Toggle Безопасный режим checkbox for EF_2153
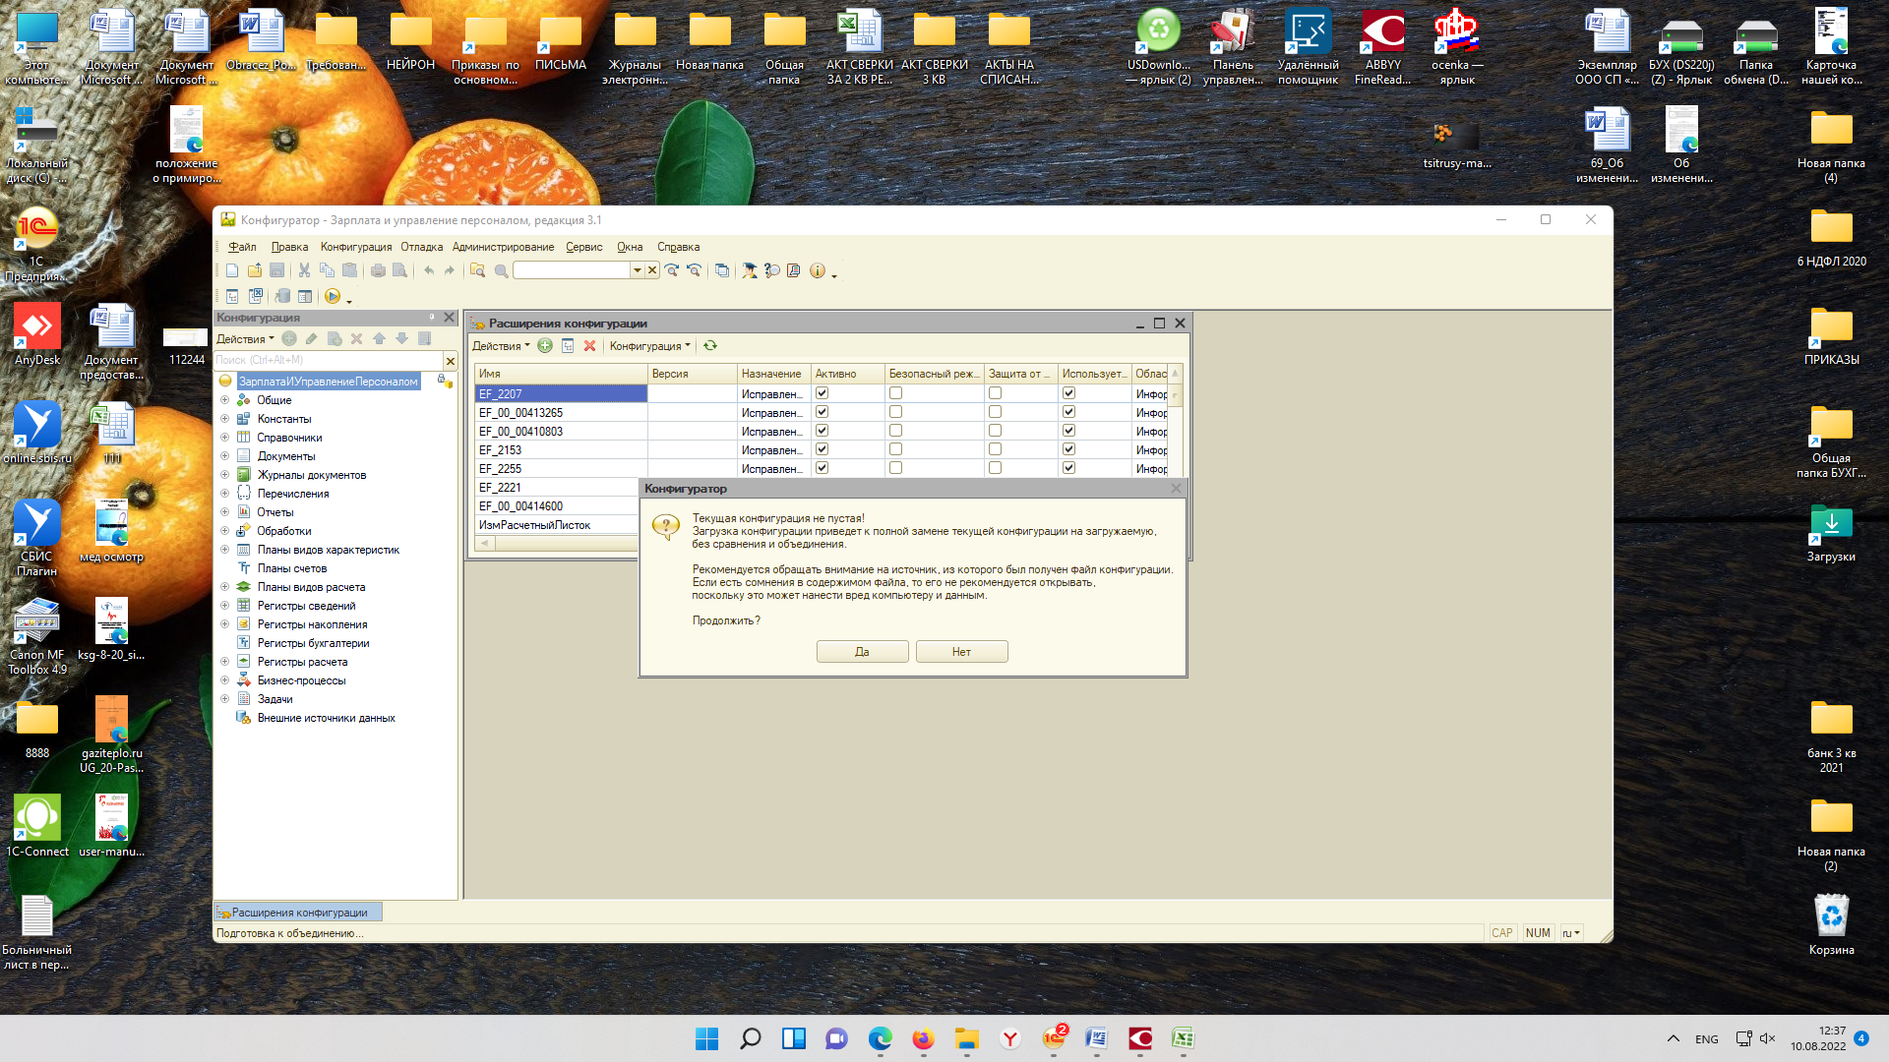 tap(896, 449)
